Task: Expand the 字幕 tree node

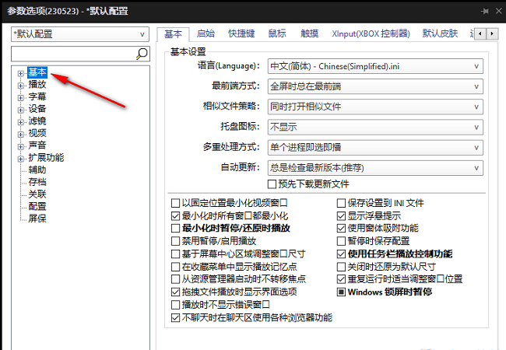Action: coord(21,98)
